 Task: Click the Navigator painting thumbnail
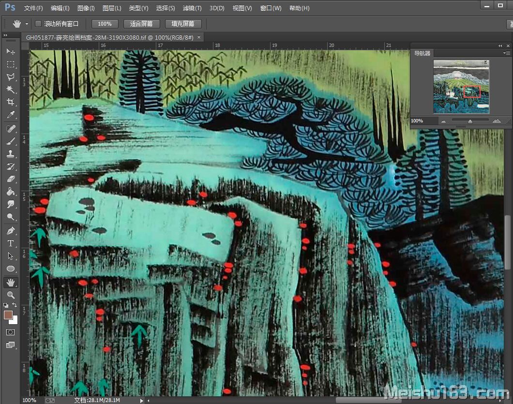461,87
